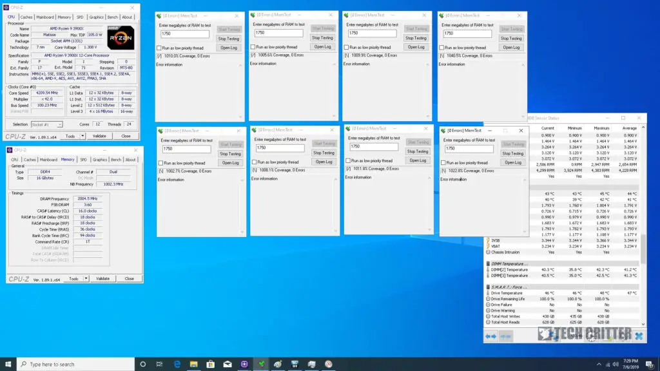Select the DIMM[3] Temperature row in HWiNFO
660x371 pixels.
(562, 276)
